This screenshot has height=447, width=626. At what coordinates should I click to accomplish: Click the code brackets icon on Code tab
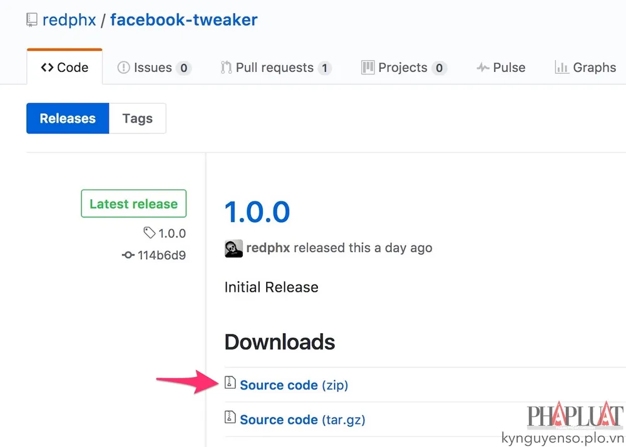coord(46,66)
